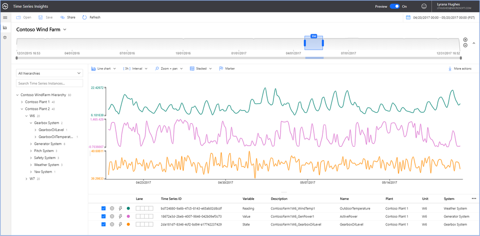The height and width of the screenshot is (236, 480).
Task: Click the Save toolbar button
Action: coord(46,17)
